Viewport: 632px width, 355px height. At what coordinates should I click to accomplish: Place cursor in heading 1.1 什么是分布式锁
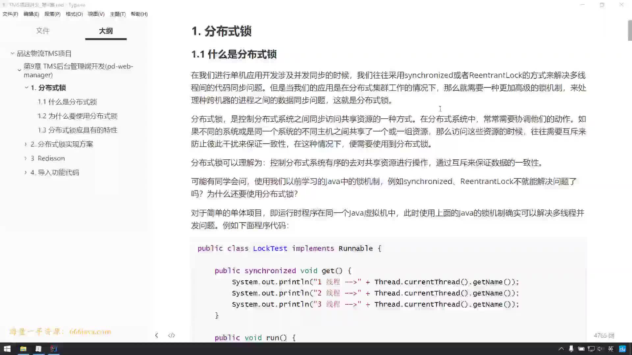pos(234,54)
